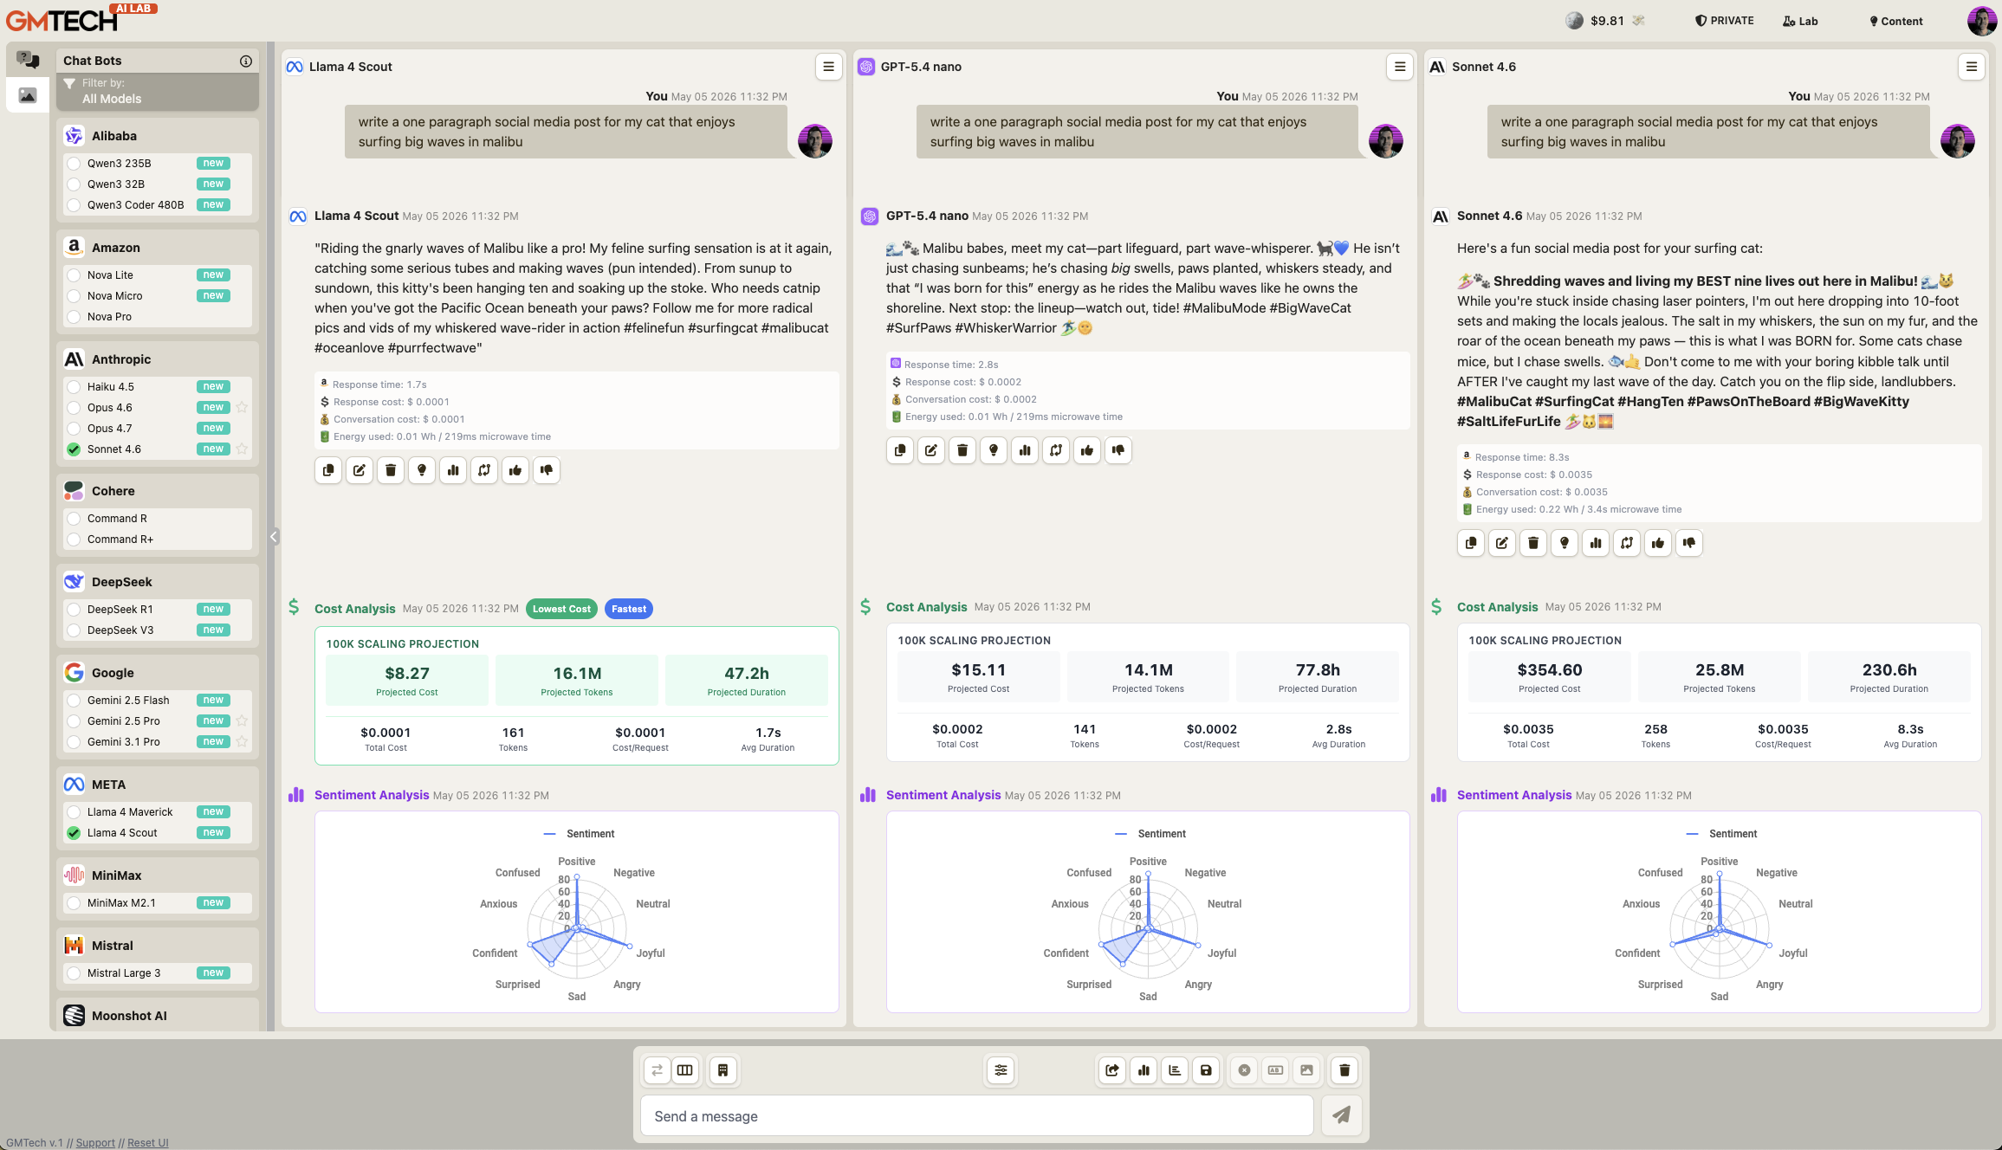The height and width of the screenshot is (1150, 2002).
Task: Show Chat Bots info icon
Action: coord(246,61)
